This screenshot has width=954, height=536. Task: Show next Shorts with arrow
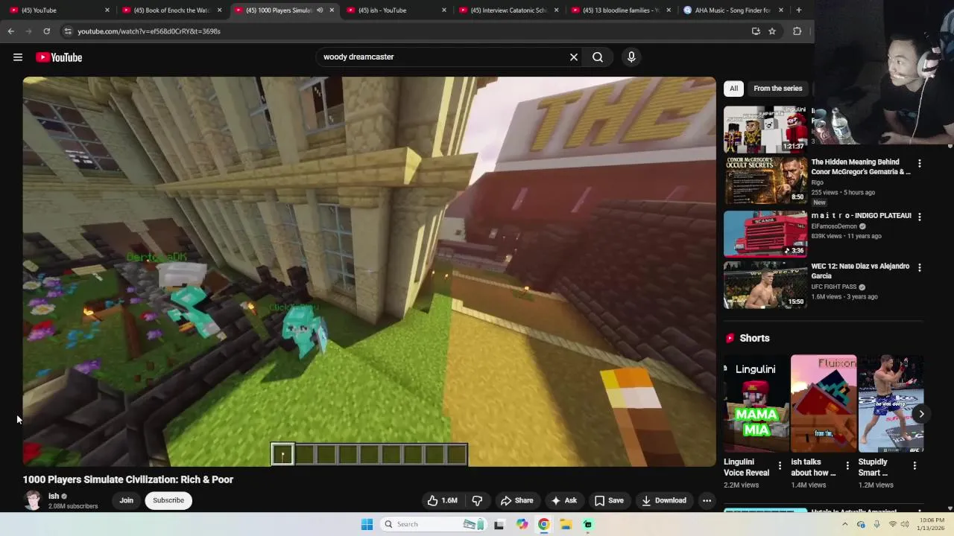coord(921,414)
